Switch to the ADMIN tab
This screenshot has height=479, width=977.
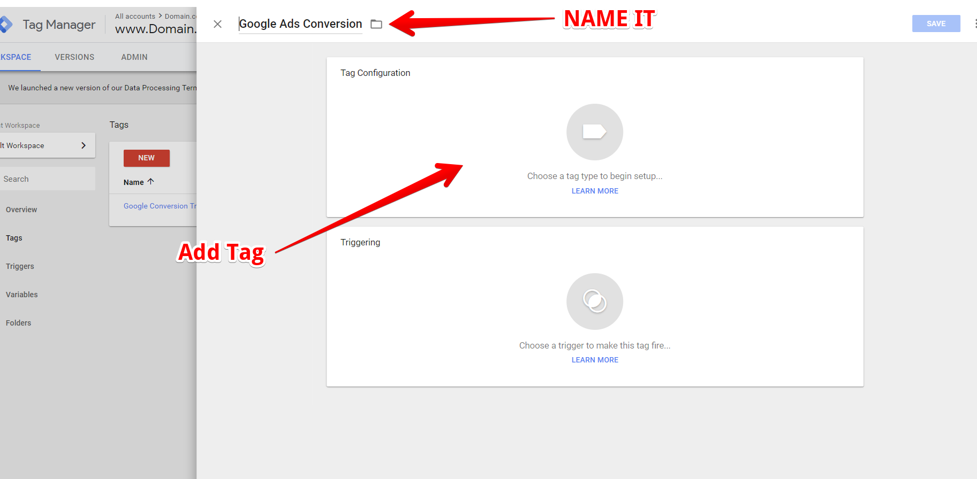[x=134, y=57]
